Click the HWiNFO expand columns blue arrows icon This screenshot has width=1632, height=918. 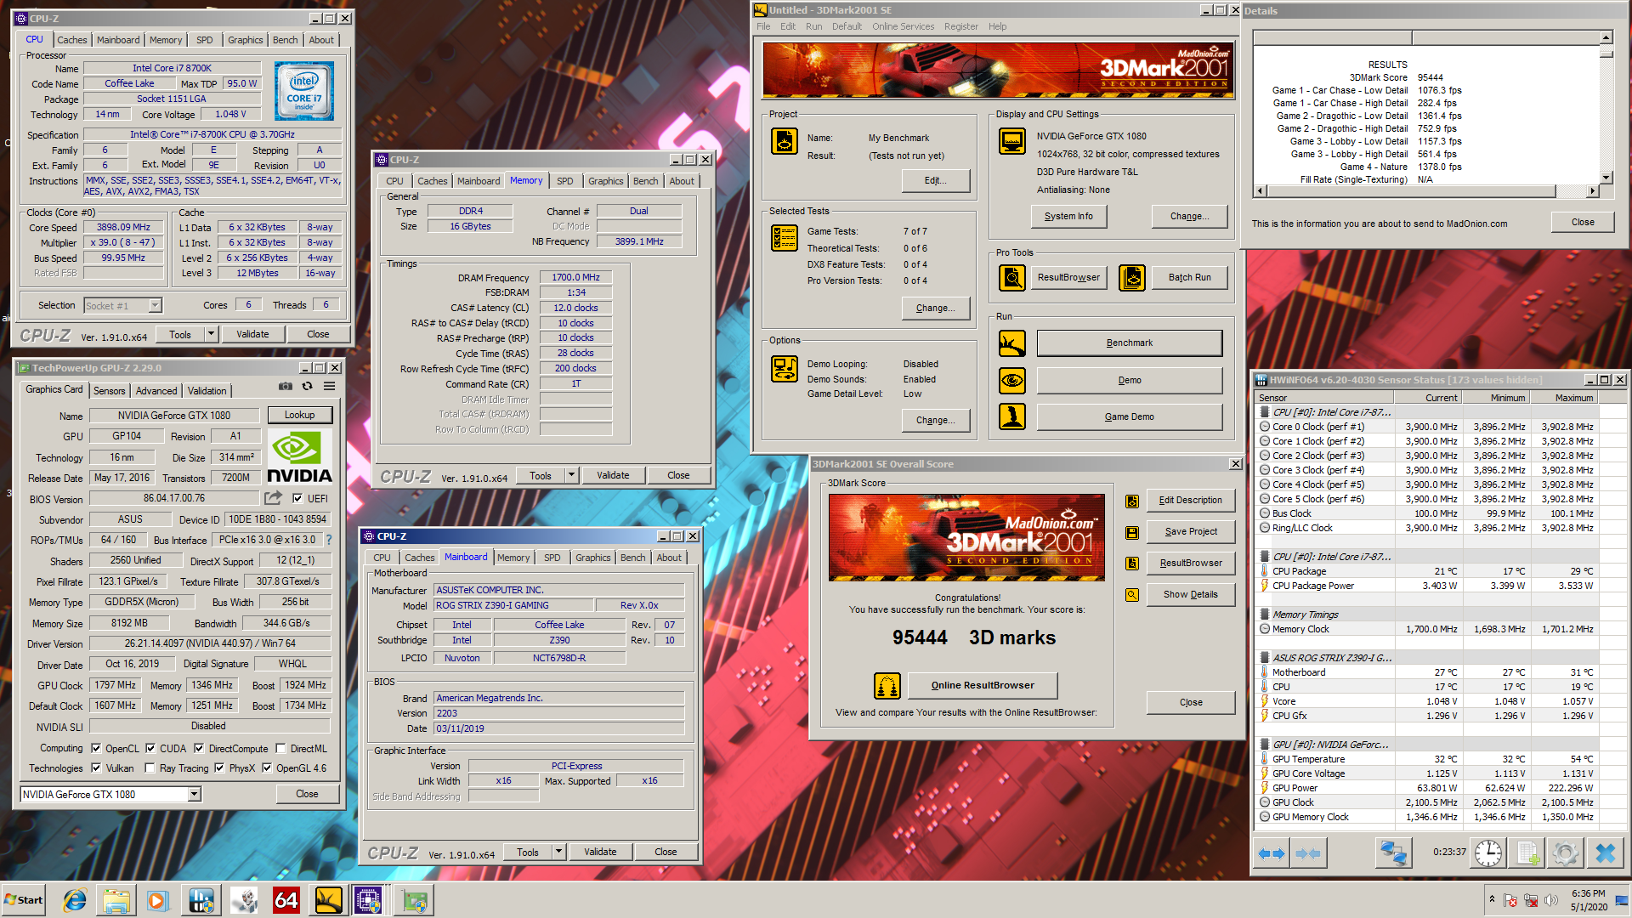tap(1272, 853)
